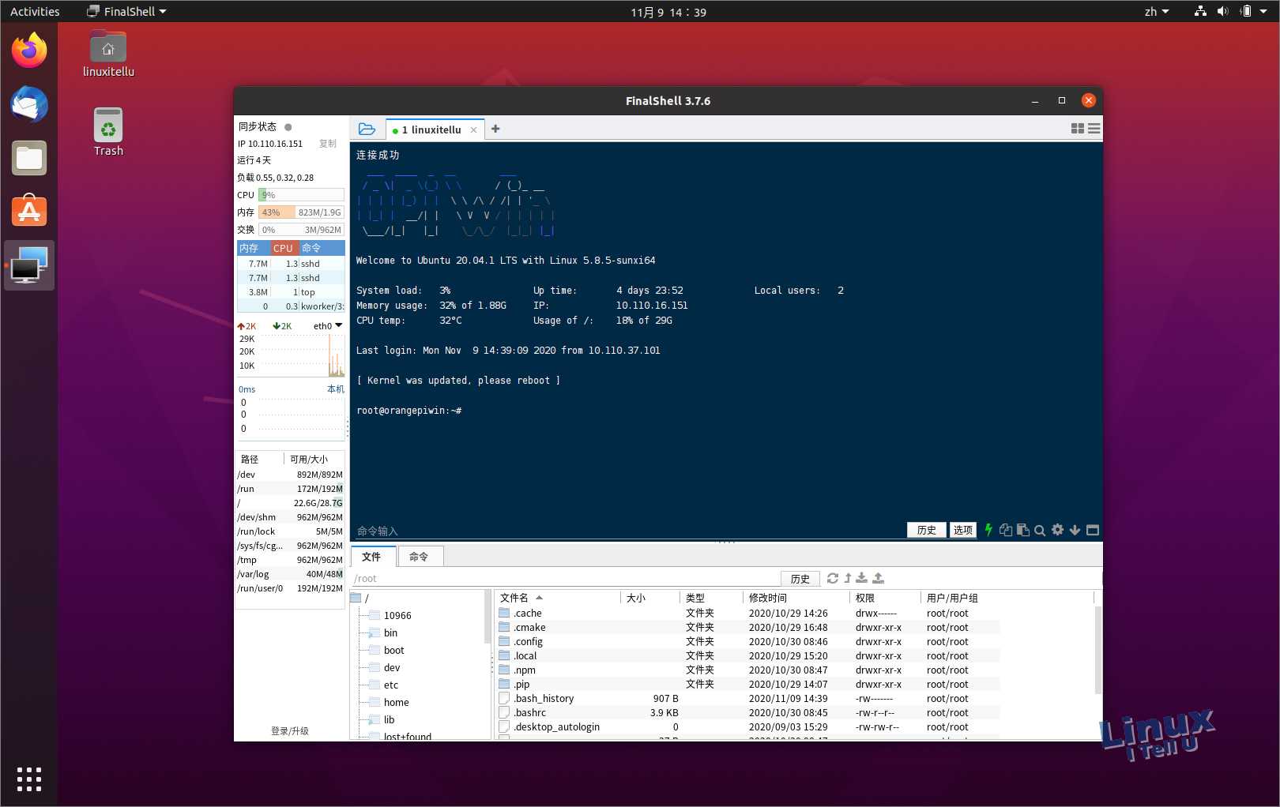The image size is (1280, 807).
Task: Click the copy icon in terminal toolbar
Action: 1005,530
